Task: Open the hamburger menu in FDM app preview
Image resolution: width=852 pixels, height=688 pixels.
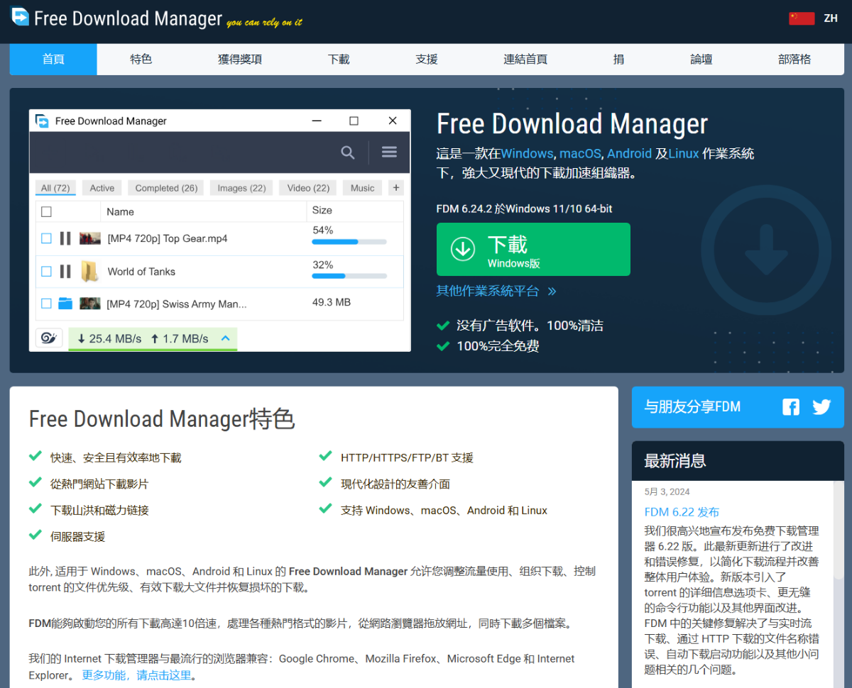Action: [x=389, y=152]
